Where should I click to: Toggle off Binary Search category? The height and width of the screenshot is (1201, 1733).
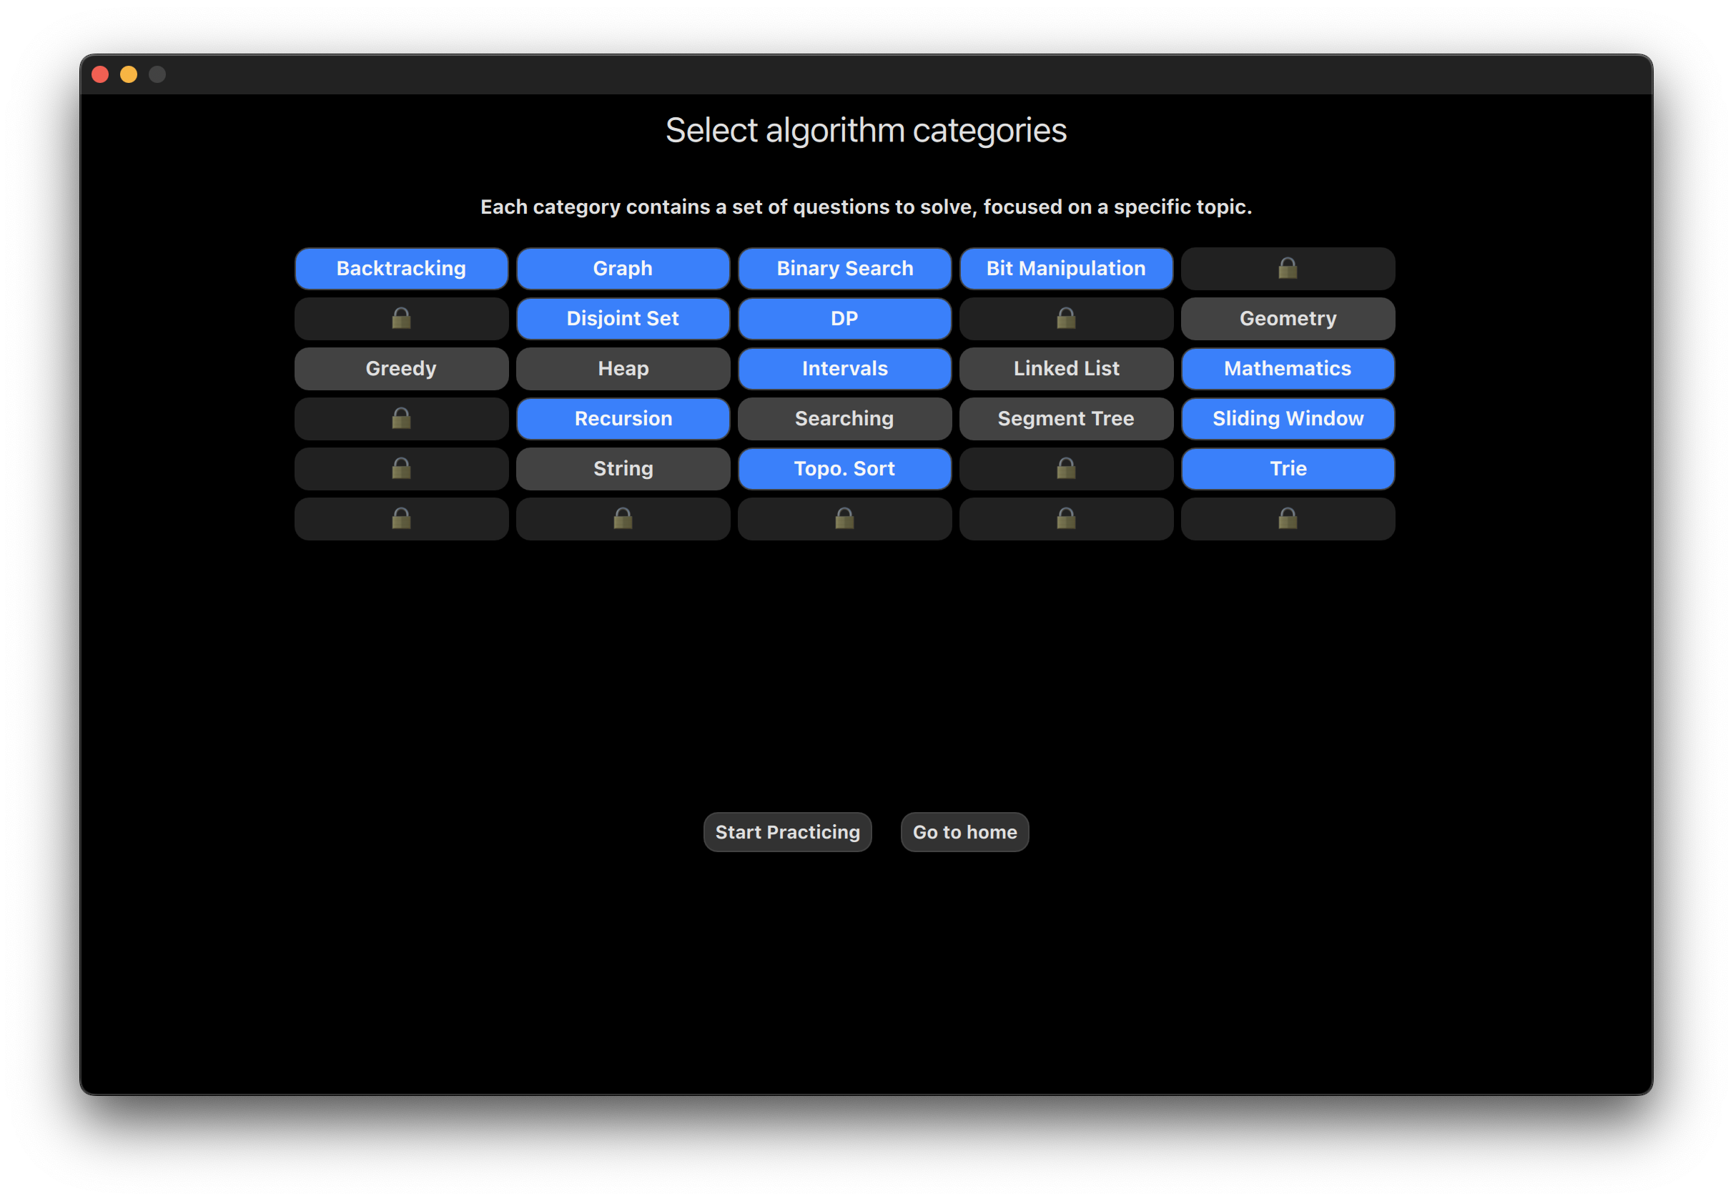pyautogui.click(x=844, y=269)
